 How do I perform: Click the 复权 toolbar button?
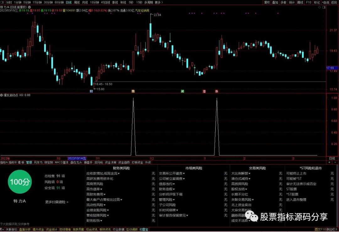point(267,3)
